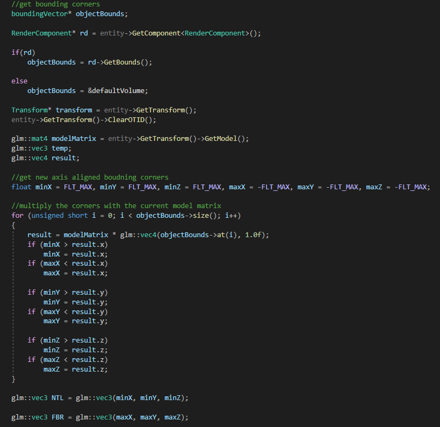
Task: Click 'if (minZ > result.z)' condition
Action: pyautogui.click(x=68, y=340)
